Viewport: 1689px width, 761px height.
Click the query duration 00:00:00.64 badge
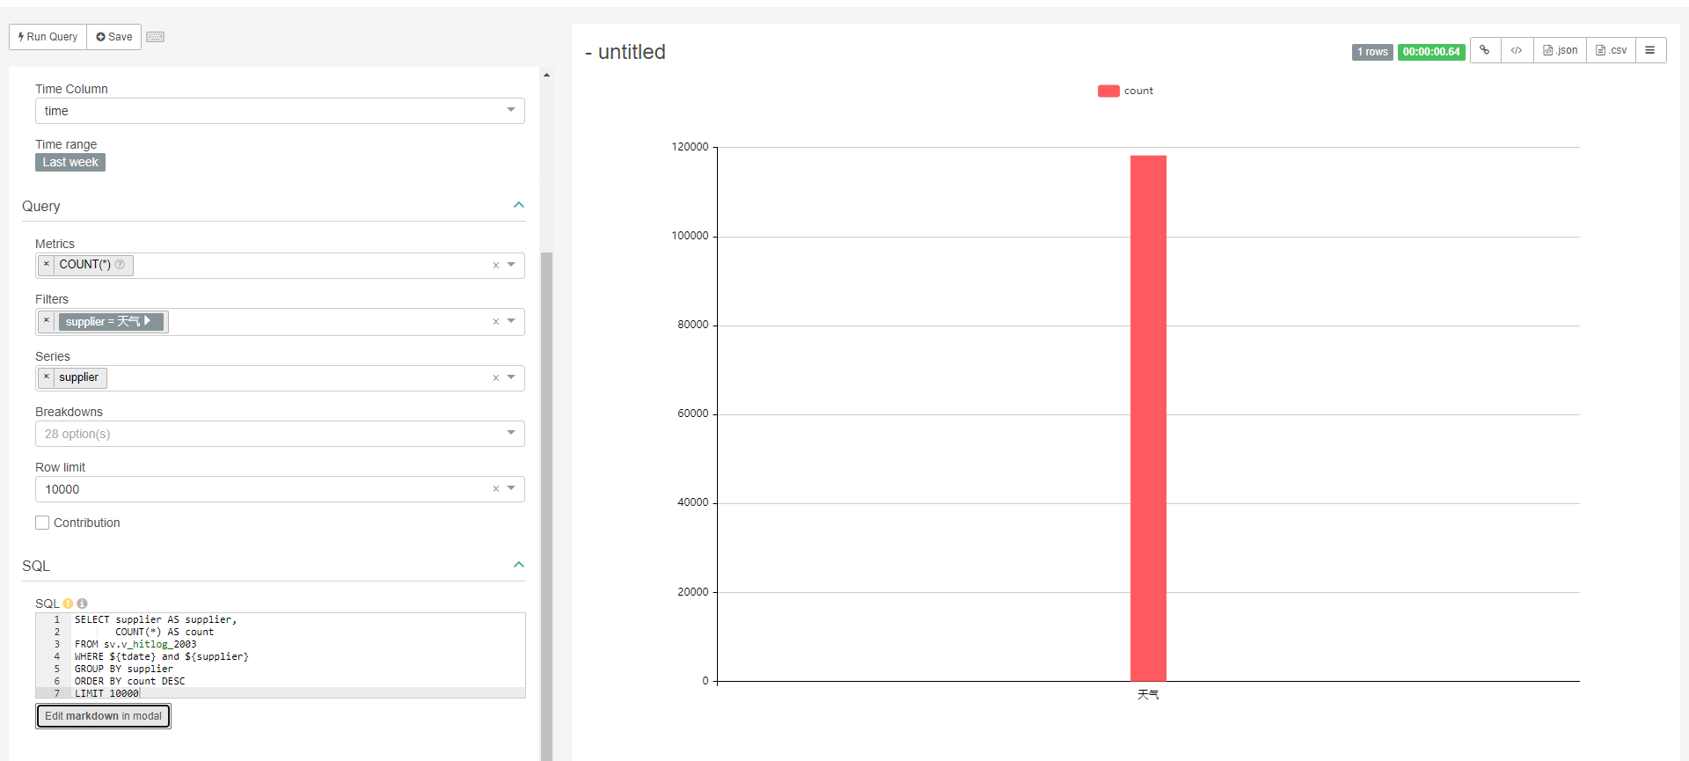1431,52
